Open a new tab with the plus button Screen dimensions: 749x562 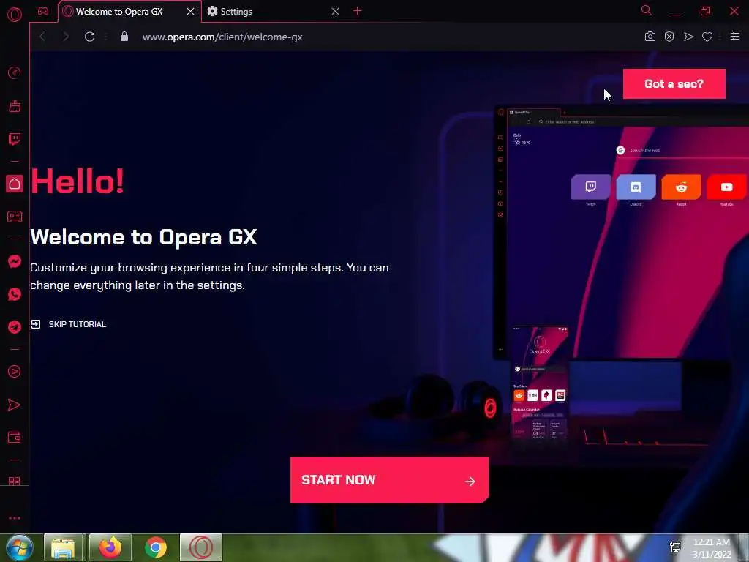(x=357, y=11)
